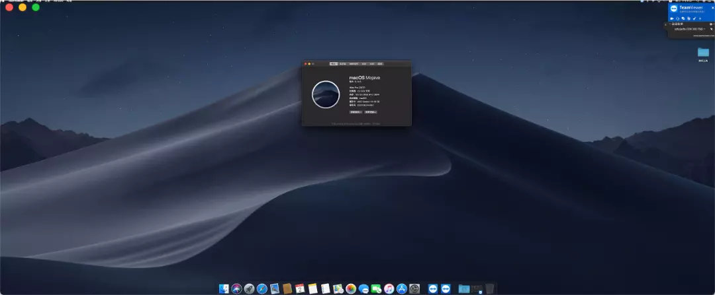
Task: Open the App Store from Dock
Action: click(401, 288)
